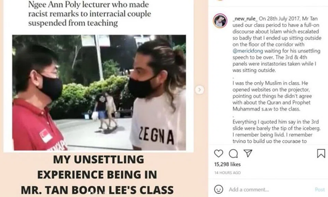The width and height of the screenshot is (328, 197).
Task: Like the post with the heart icon
Action: point(219,154)
